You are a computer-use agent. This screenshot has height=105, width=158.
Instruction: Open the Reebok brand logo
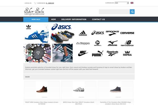coord(112,53)
